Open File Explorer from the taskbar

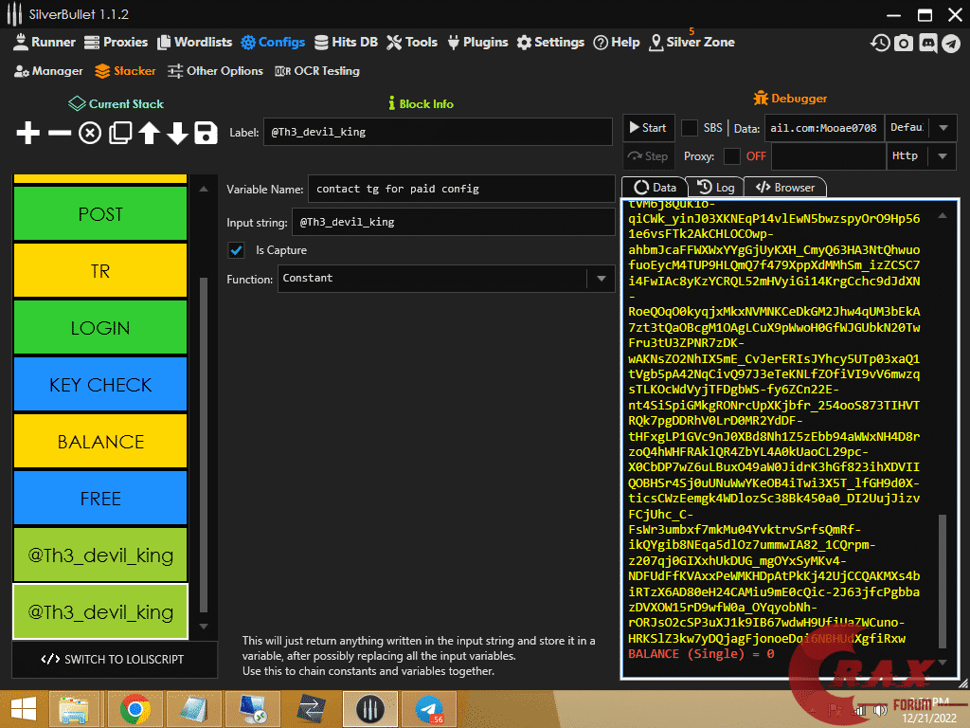point(74,709)
